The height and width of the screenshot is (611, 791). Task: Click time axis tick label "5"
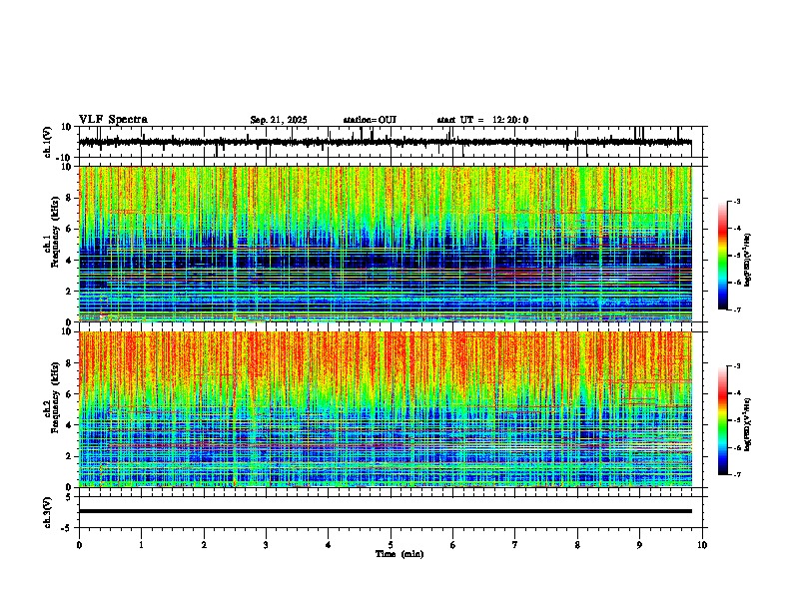tap(391, 545)
